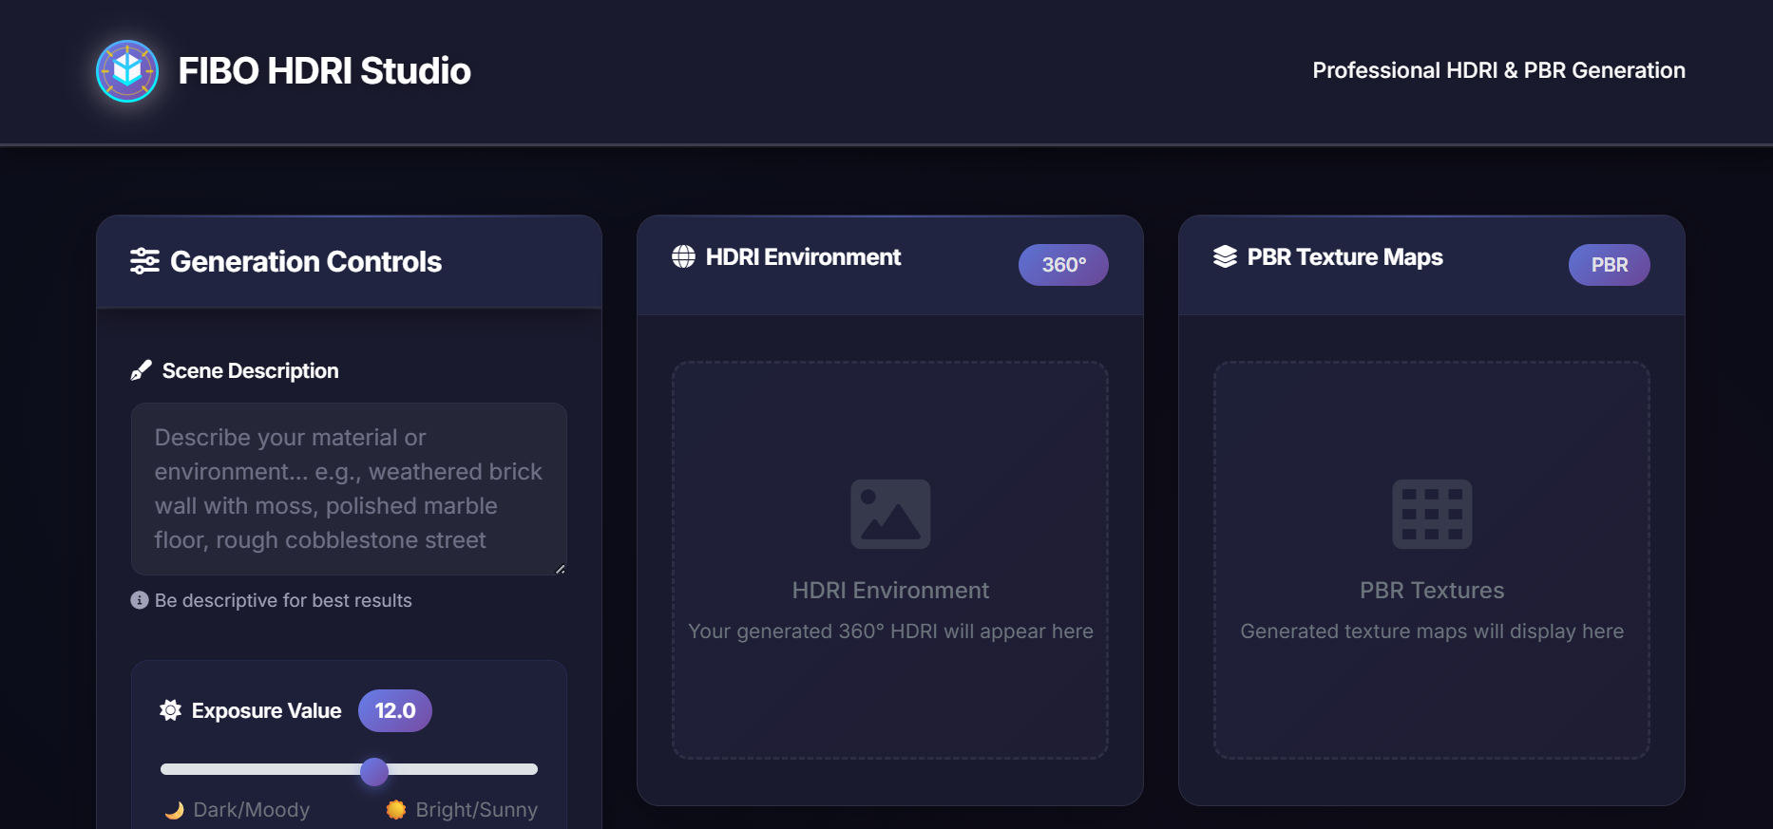Click the 12.0 exposure value badge

tap(395, 710)
